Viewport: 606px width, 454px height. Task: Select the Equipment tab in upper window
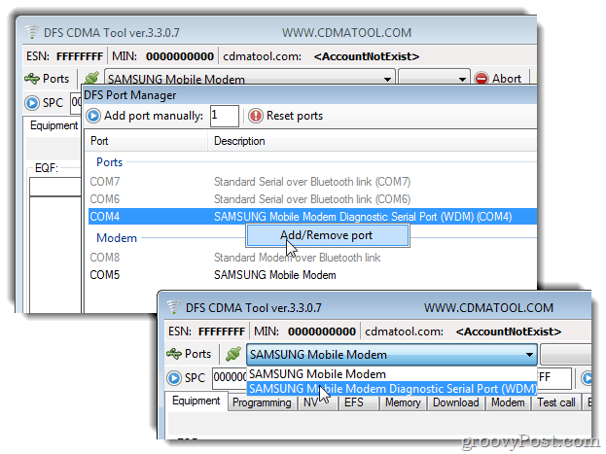[x=53, y=125]
